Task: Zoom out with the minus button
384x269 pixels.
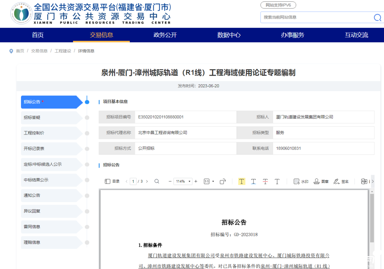Action: click(170, 181)
